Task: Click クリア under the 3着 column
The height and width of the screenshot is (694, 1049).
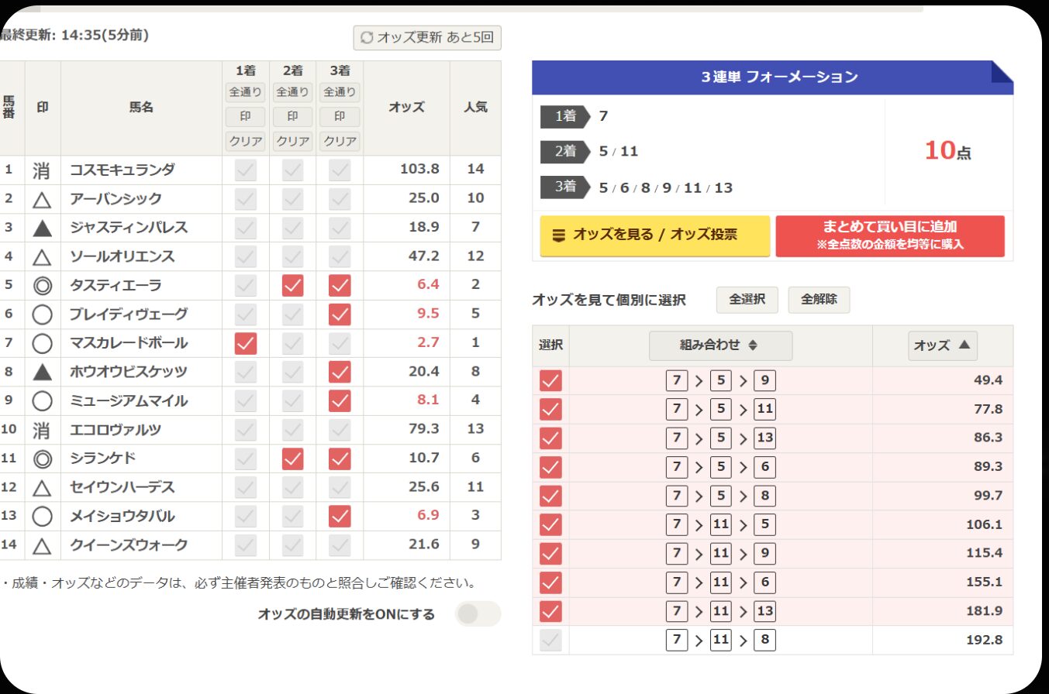Action: [340, 142]
